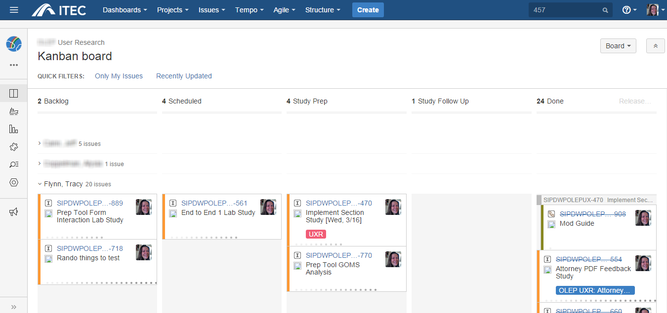Open the Tempo menu

point(249,10)
